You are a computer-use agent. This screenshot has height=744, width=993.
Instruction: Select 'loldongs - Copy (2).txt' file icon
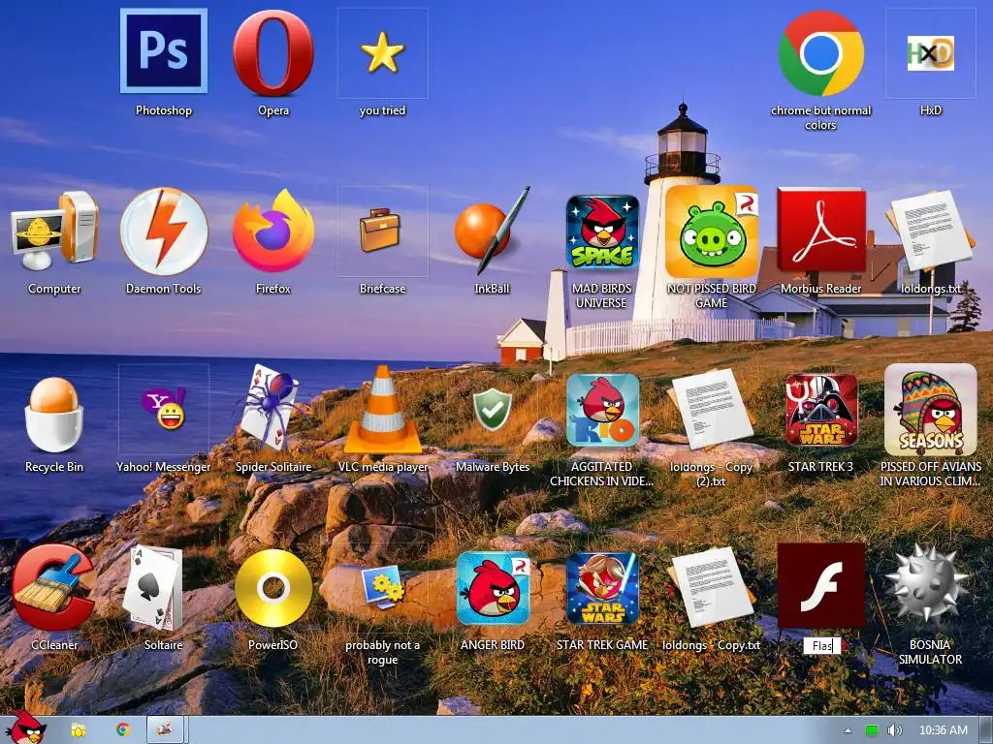(711, 410)
